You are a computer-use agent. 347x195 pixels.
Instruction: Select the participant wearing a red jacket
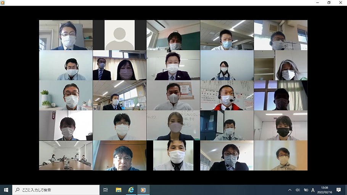coord(227,95)
